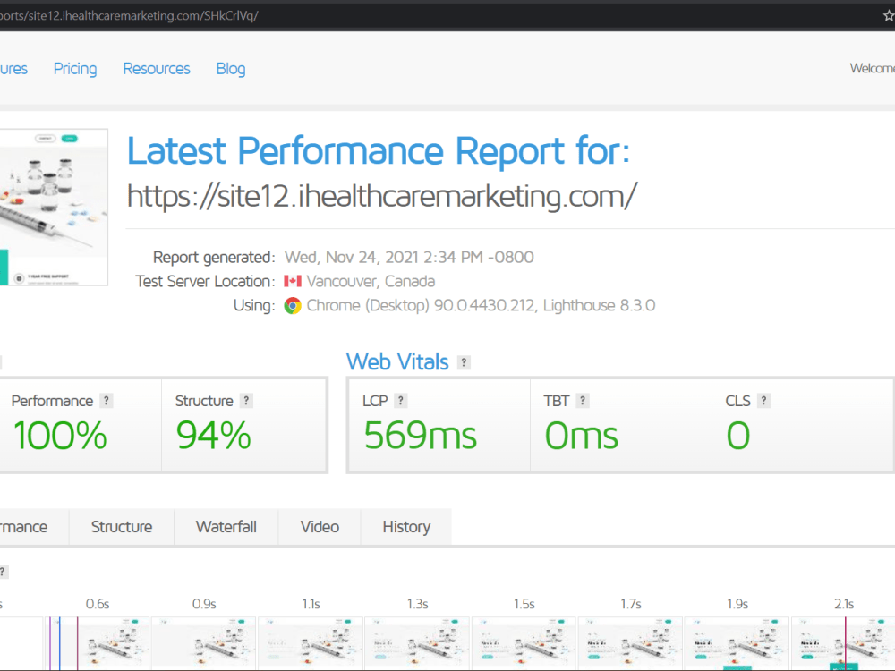Image resolution: width=895 pixels, height=671 pixels.
Task: Click the CLS value 0
Action: pyautogui.click(x=738, y=436)
